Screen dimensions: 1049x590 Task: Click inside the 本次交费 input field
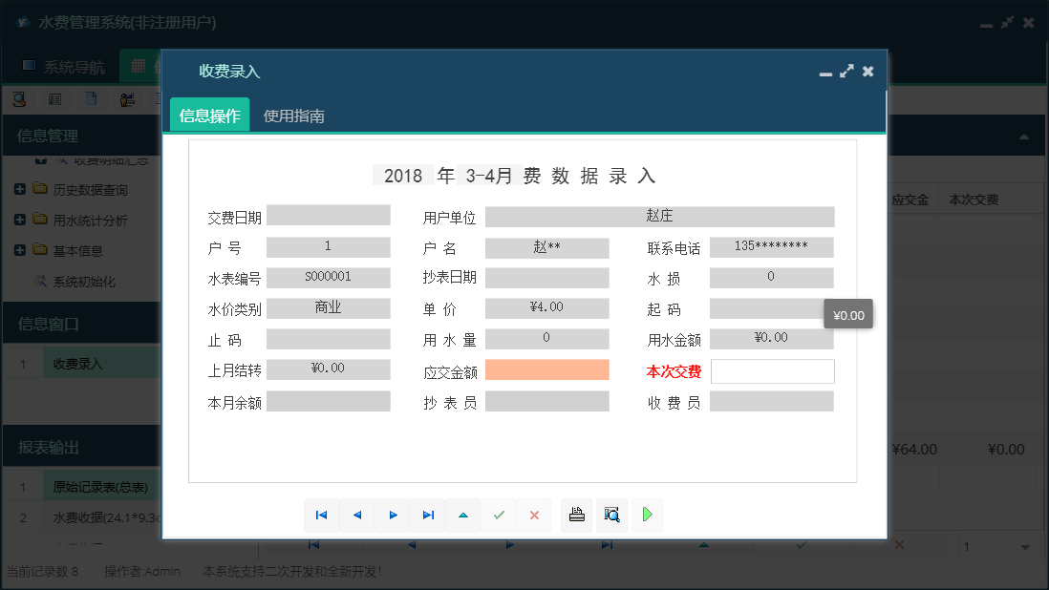[x=772, y=371]
